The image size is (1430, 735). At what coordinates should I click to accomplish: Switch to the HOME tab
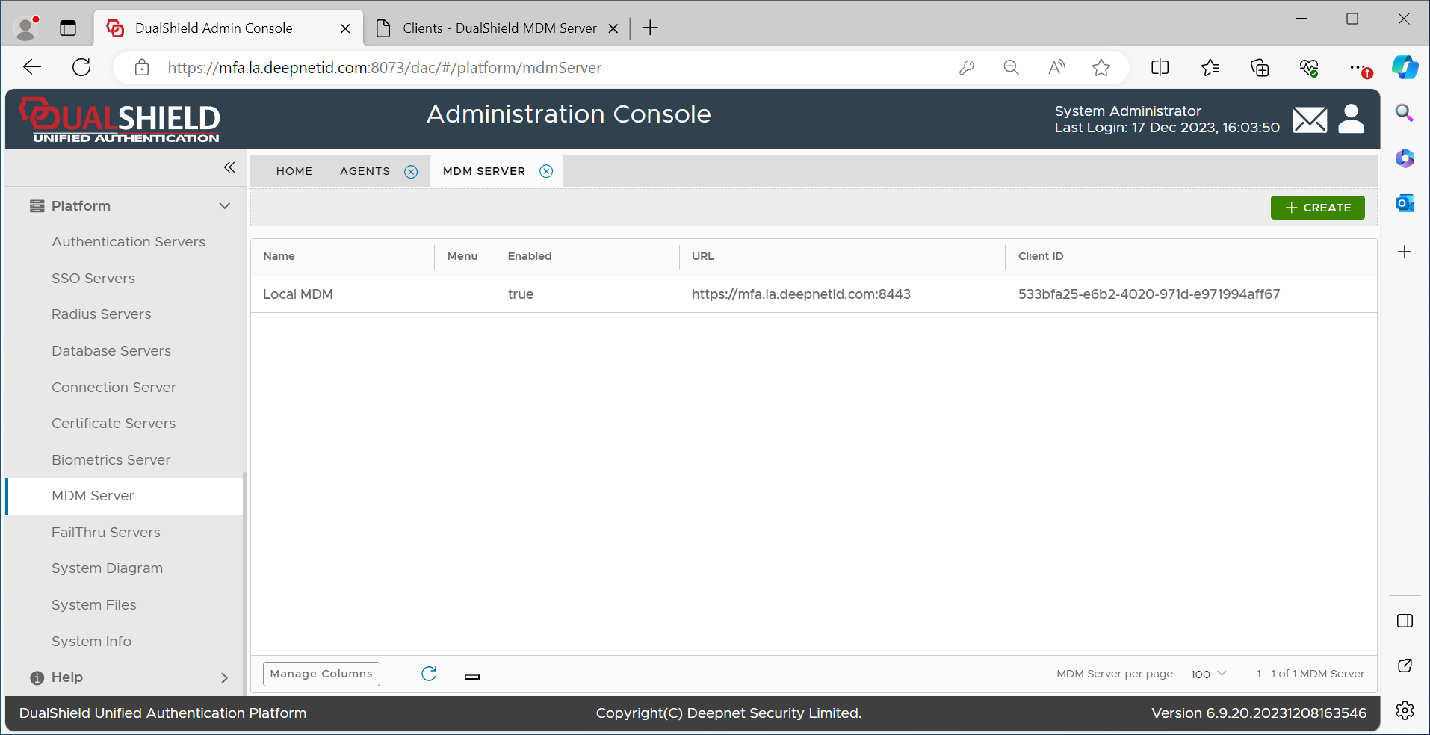pos(294,171)
